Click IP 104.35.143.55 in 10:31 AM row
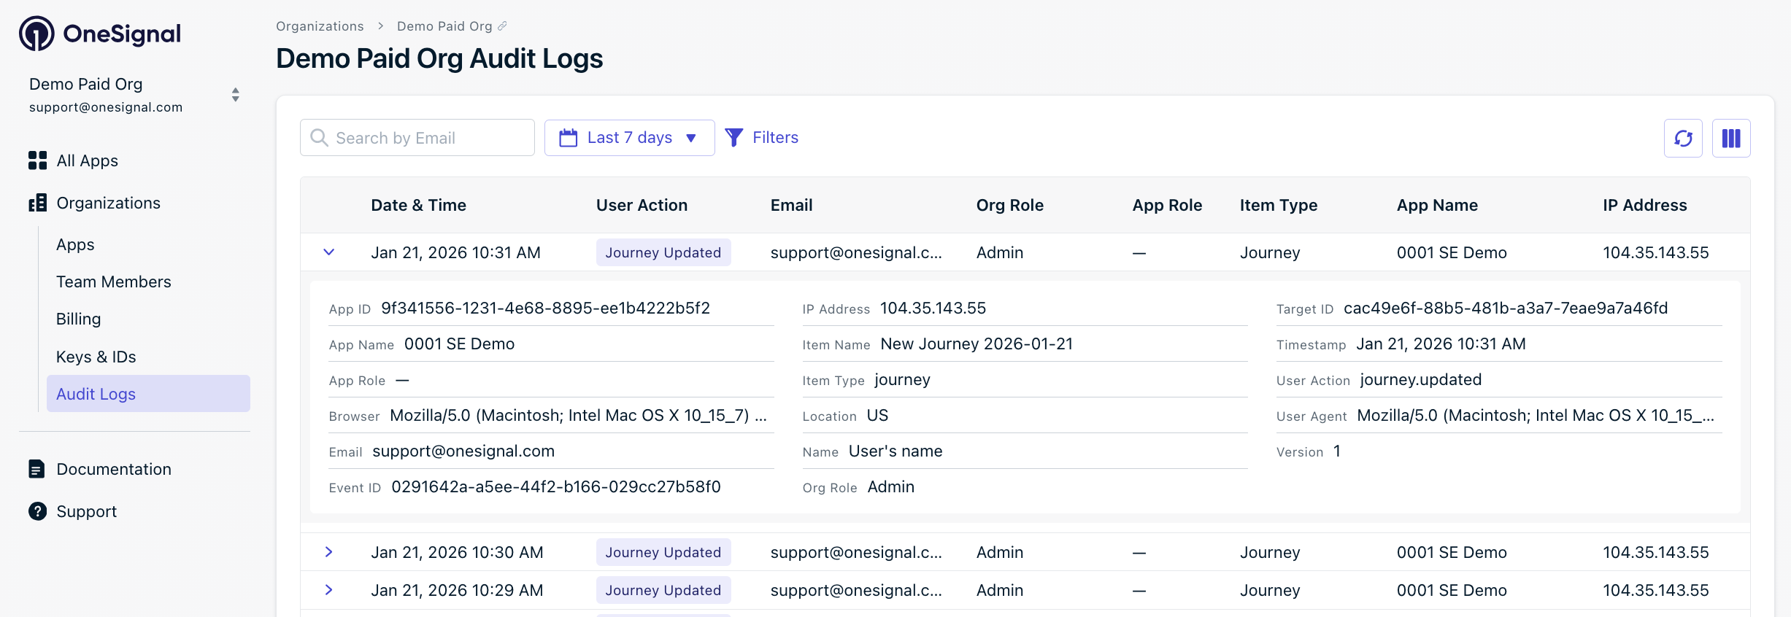Image resolution: width=1791 pixels, height=617 pixels. tap(1655, 252)
